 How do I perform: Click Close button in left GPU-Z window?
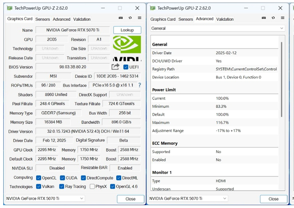(130, 199)
